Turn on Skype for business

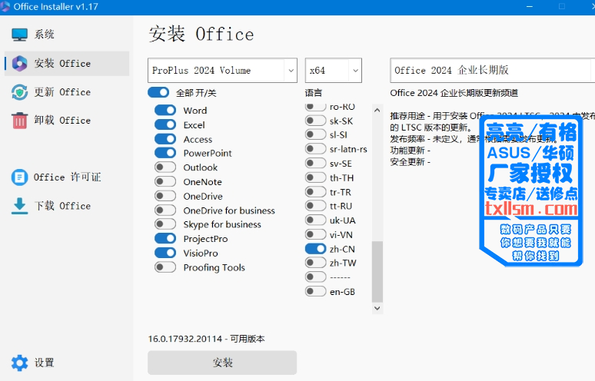click(x=165, y=224)
